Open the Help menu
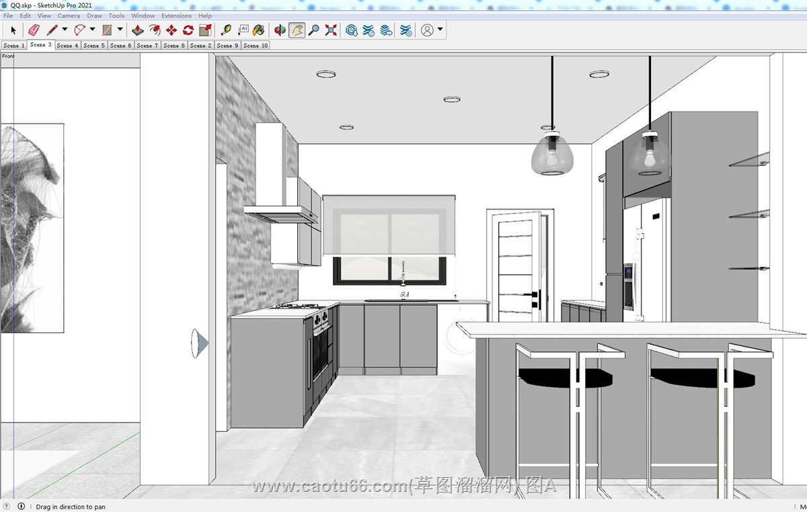Screen dimensions: 807x512 click(x=205, y=15)
